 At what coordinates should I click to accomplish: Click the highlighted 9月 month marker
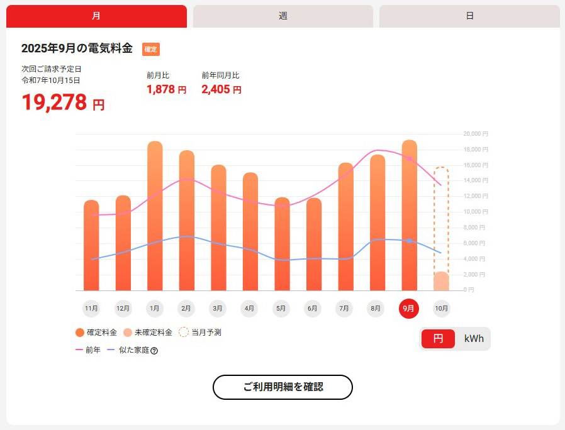point(408,309)
